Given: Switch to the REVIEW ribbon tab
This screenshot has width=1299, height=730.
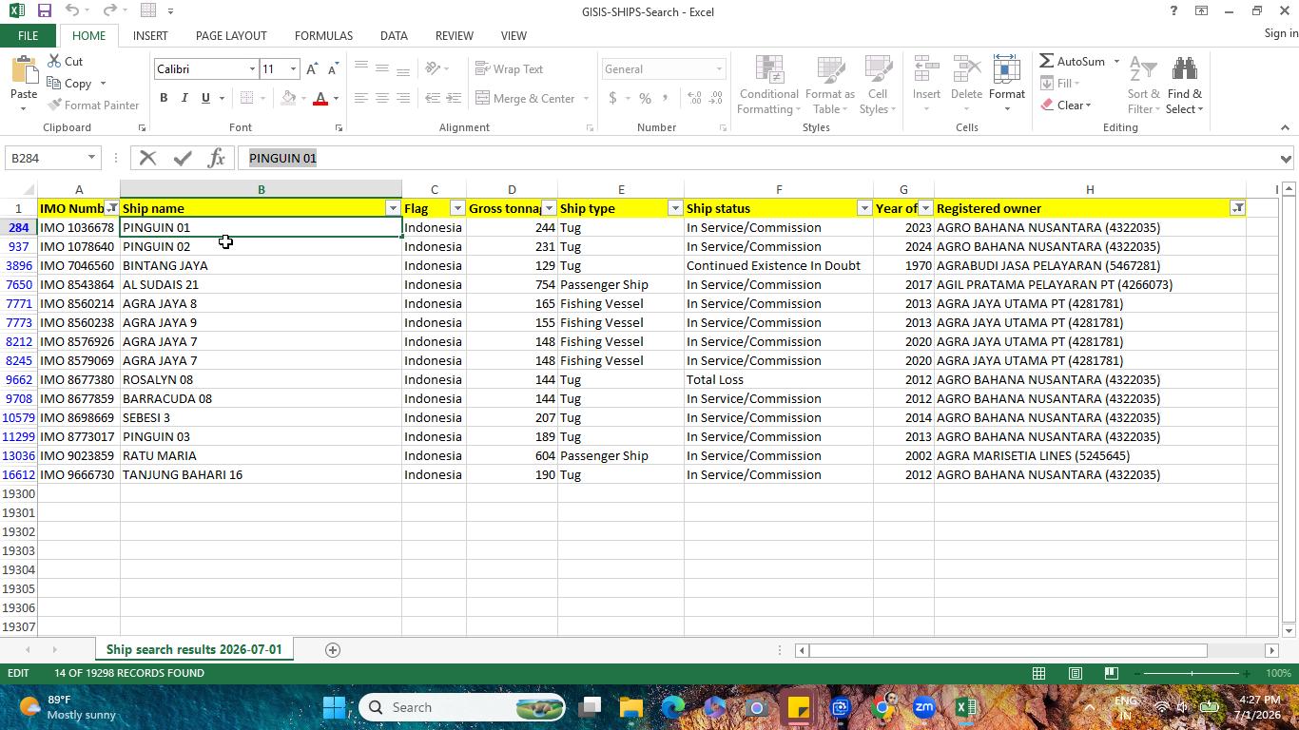Looking at the screenshot, I should (454, 36).
